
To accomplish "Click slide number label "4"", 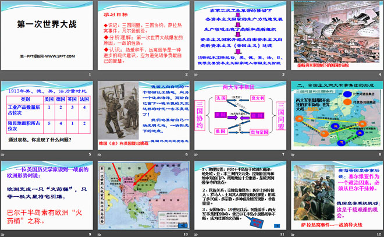I will [380, 75].
